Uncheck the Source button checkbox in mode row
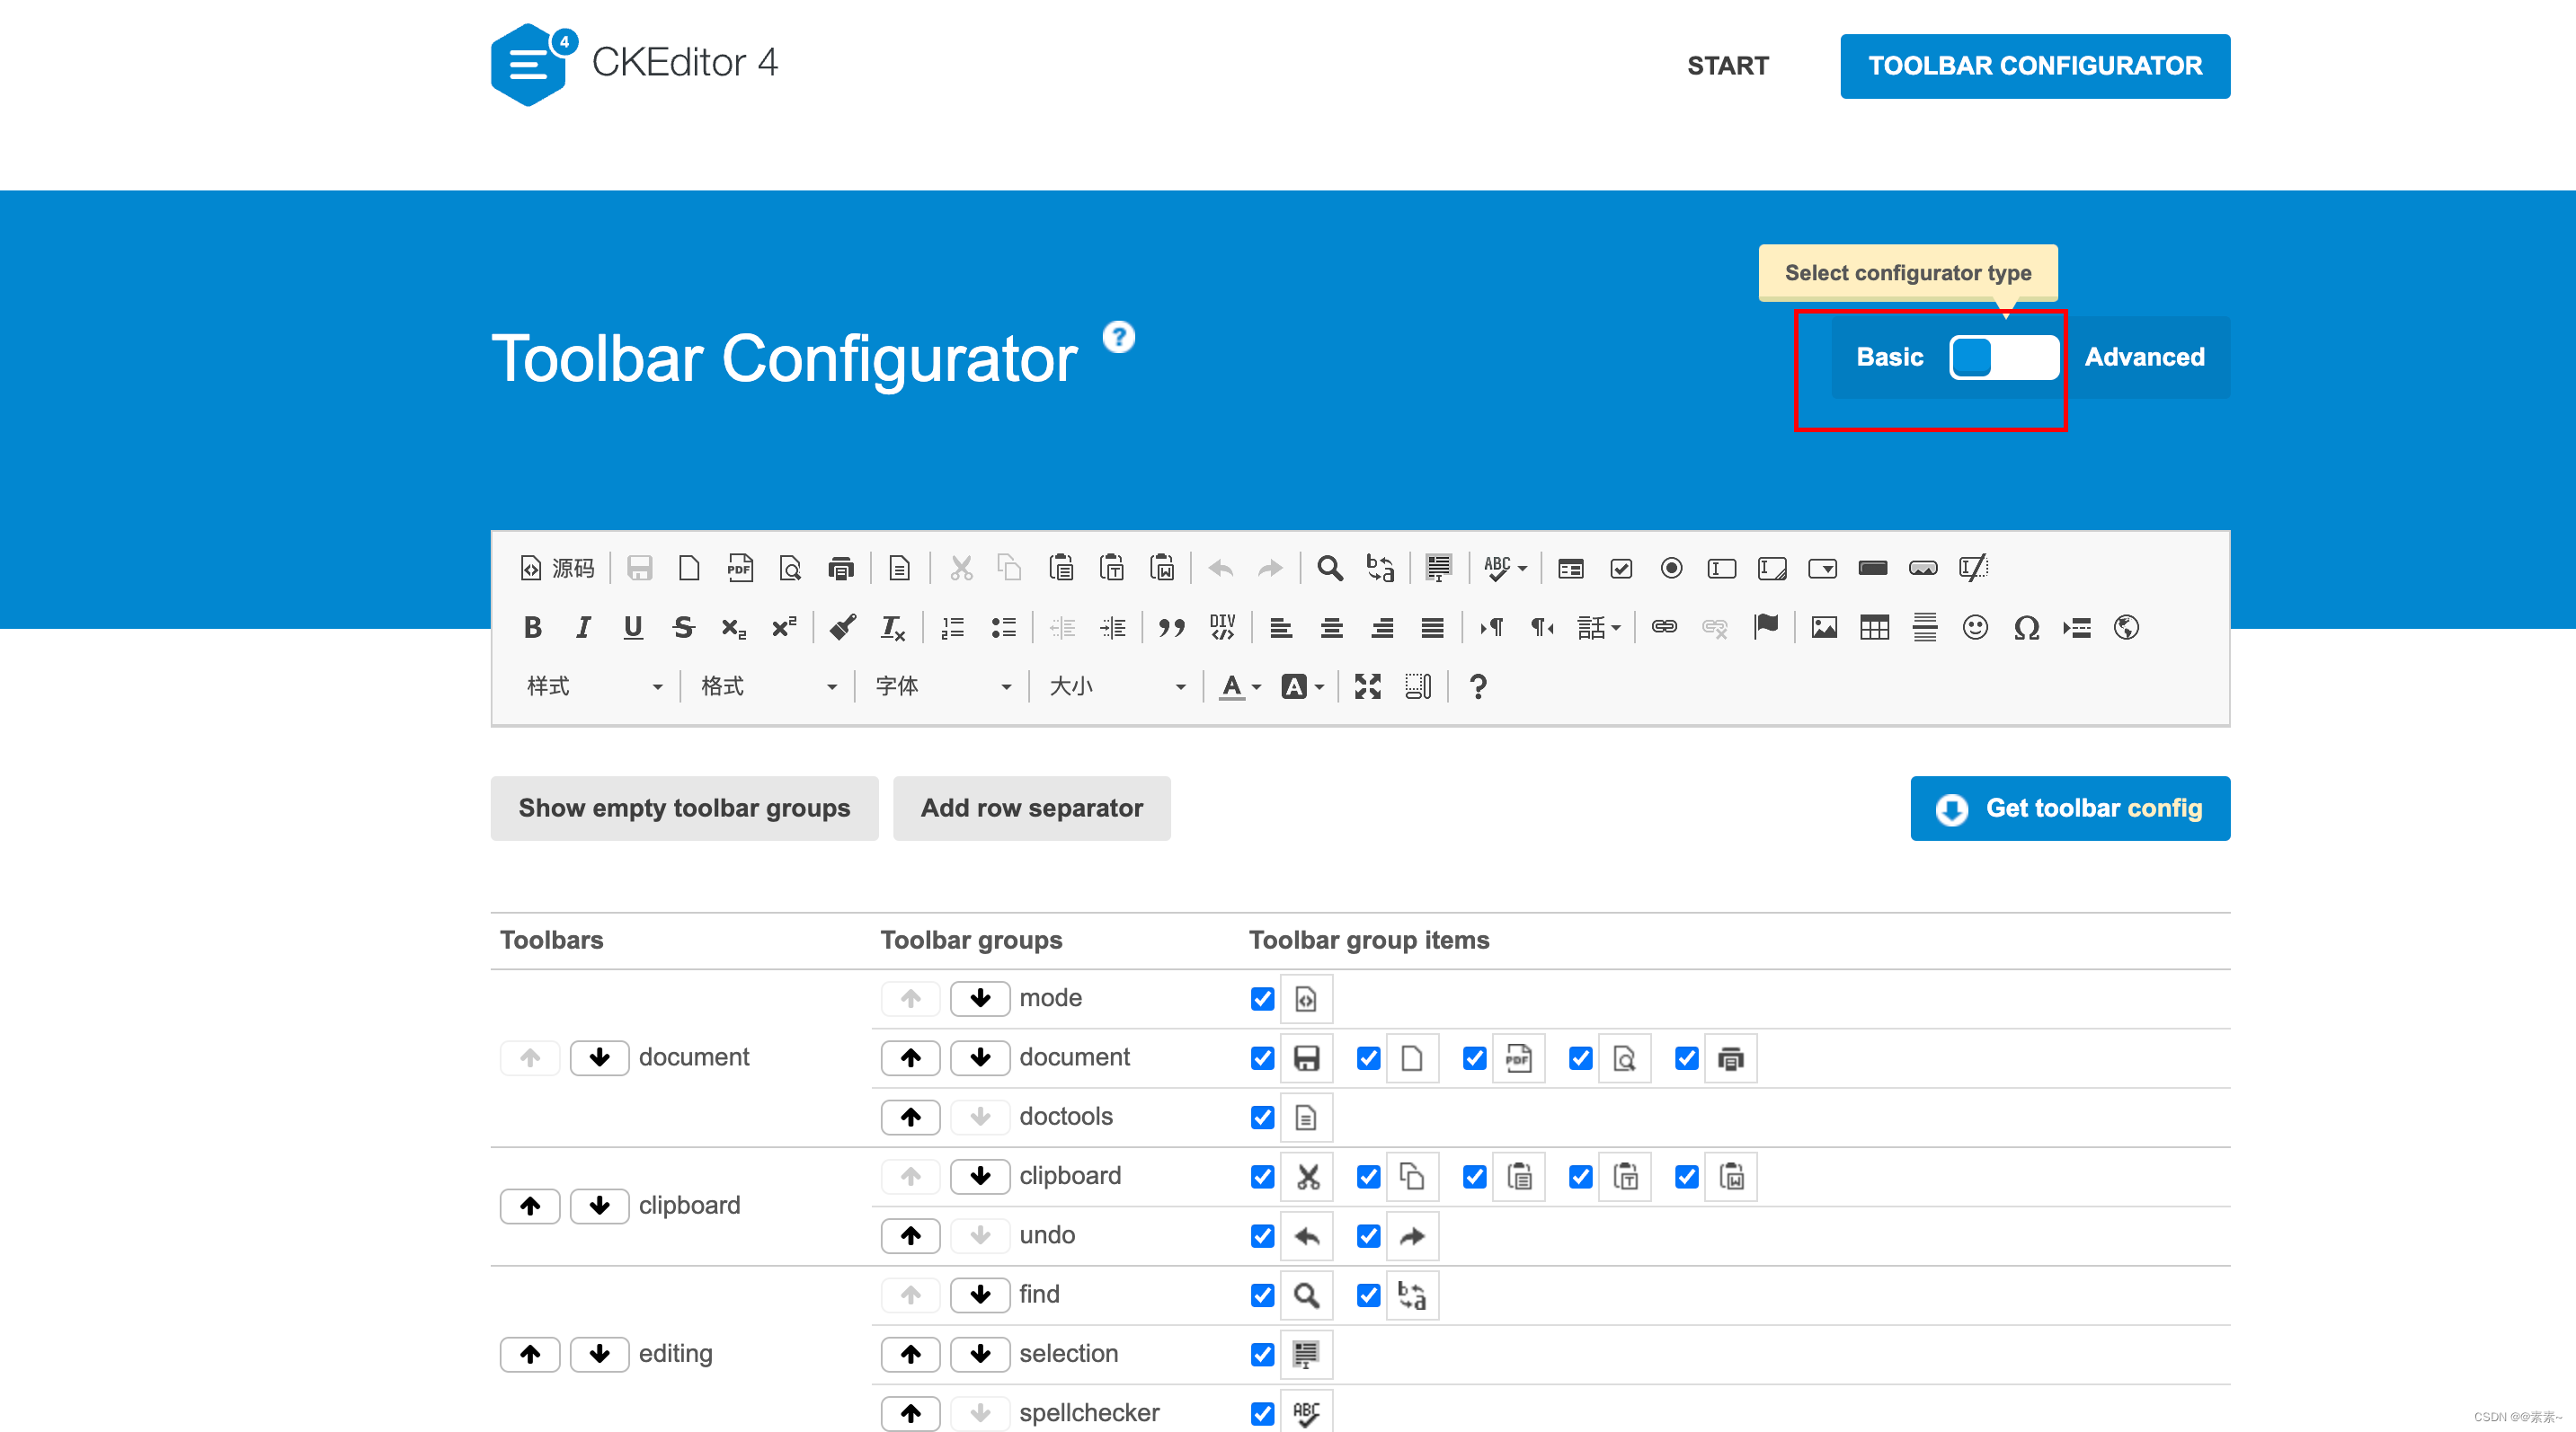 click(1262, 998)
